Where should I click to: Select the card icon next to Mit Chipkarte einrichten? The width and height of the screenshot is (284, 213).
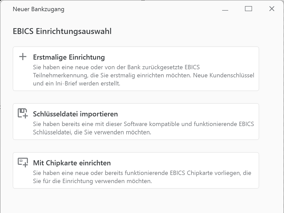(x=23, y=163)
